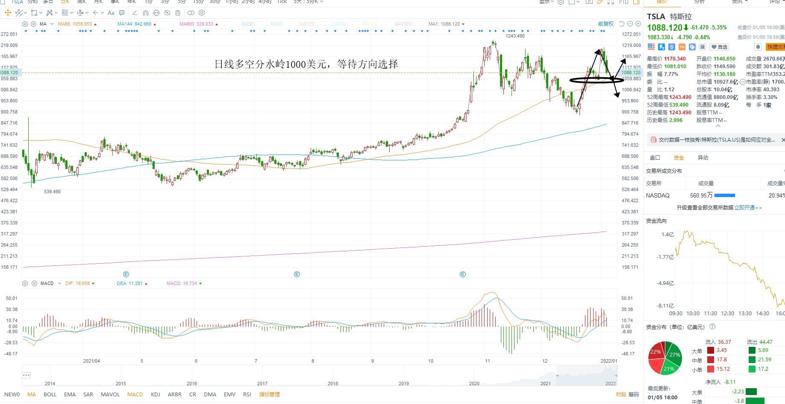Hide all drawings with the eye-slash icon
The width and height of the screenshot is (785, 404).
coord(167,13)
